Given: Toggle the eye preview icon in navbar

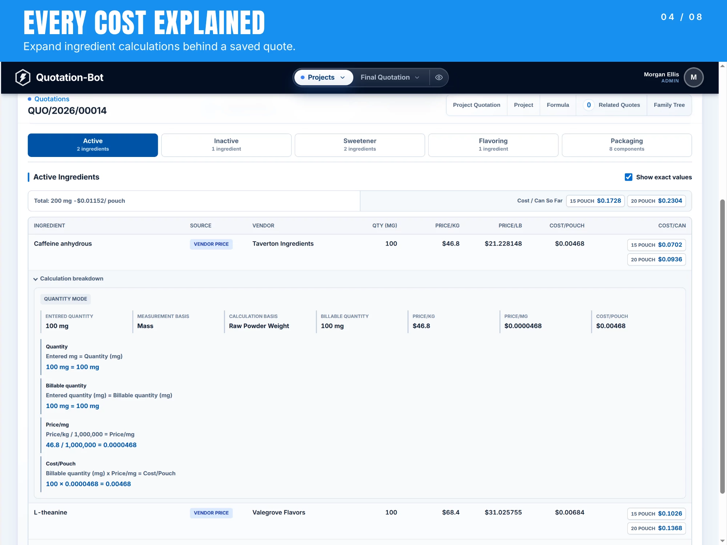Looking at the screenshot, I should tap(439, 77).
